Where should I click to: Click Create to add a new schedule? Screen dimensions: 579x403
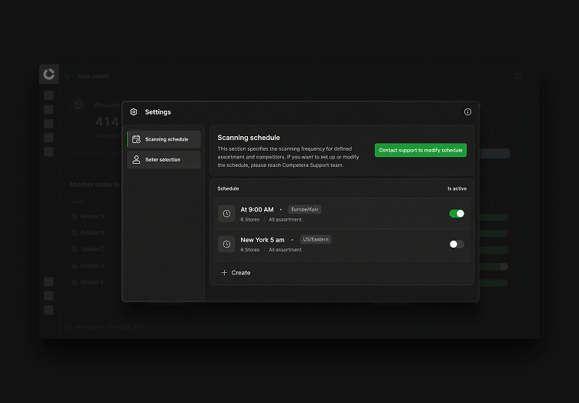pyautogui.click(x=236, y=272)
